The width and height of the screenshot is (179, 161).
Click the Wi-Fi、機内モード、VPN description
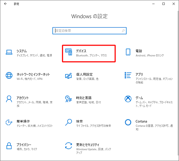[x=29, y=79]
